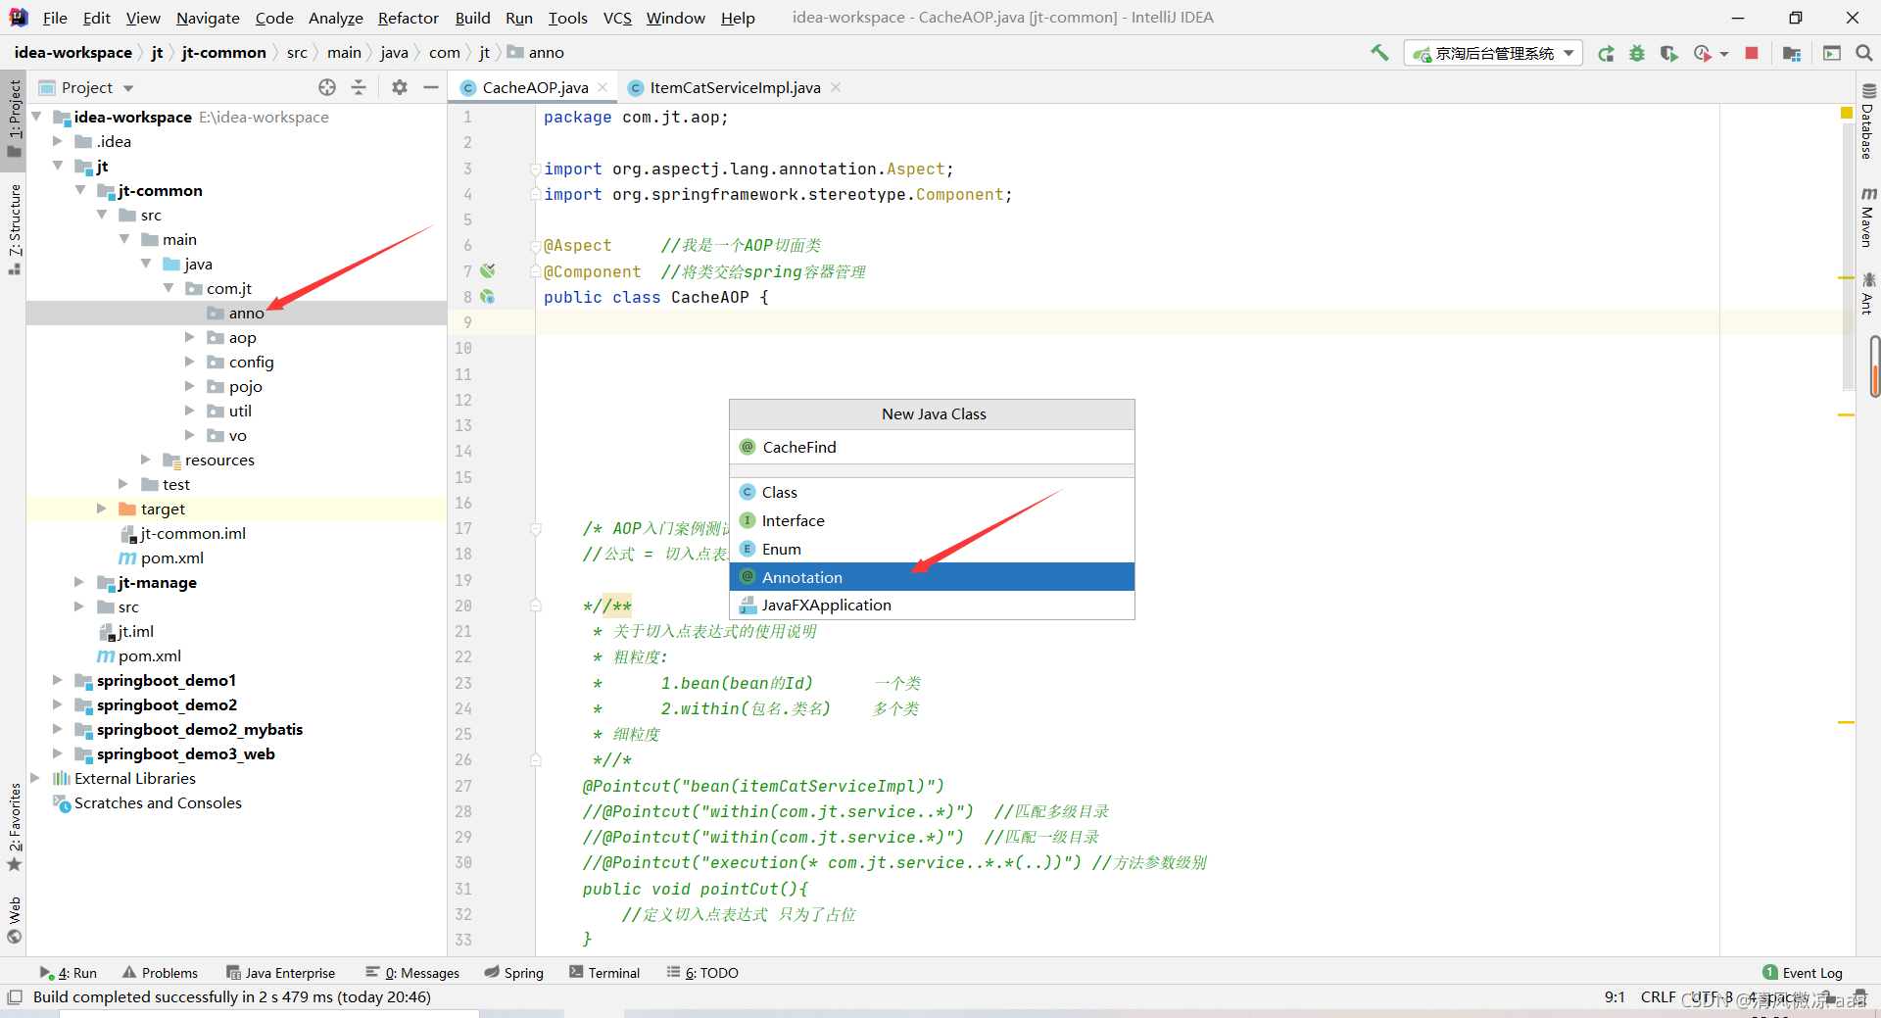Open the Refactor menu
Image resolution: width=1881 pixels, height=1018 pixels.
click(x=408, y=18)
